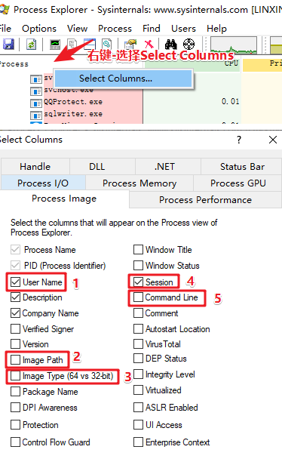Viewport: 282px width, 462px height.
Task: Uncheck the User Name checkbox
Action: pos(15,282)
